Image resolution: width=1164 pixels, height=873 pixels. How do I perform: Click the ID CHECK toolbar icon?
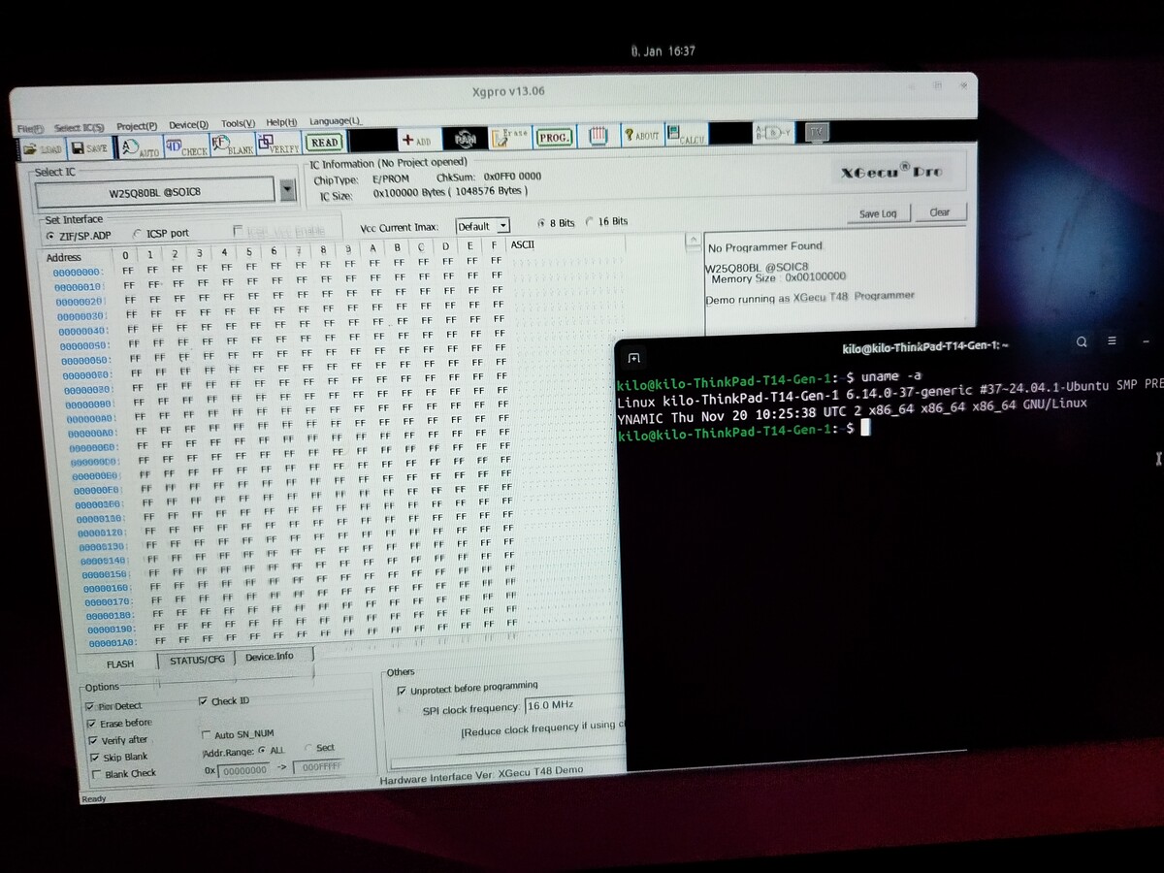[186, 147]
